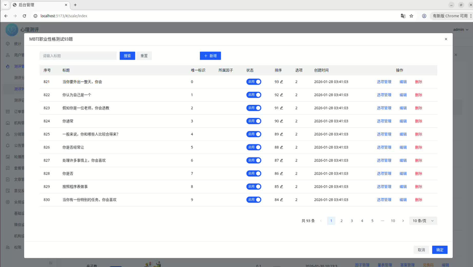The height and width of the screenshot is (267, 473).
Task: Go back in browser history
Action: (6, 16)
